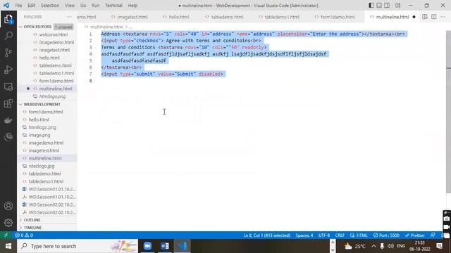This screenshot has height=253, width=451.
Task: Open Word app from taskbar
Action: (x=165, y=246)
